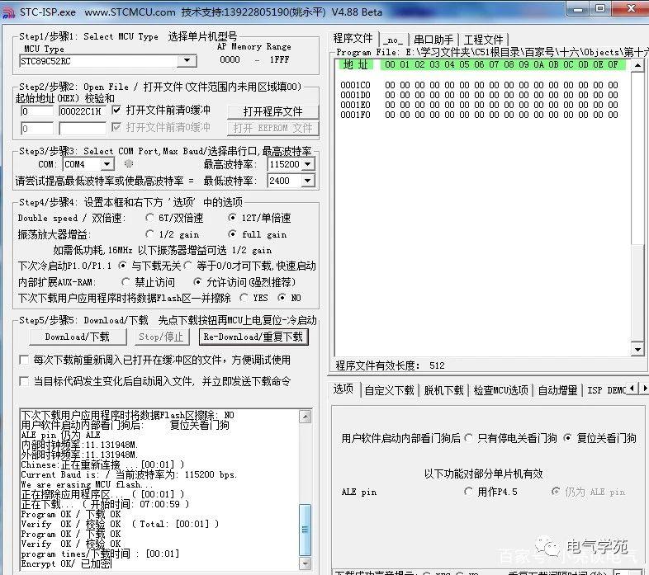Toggle the first 打开文件前清0缓冲 checkbox
The width and height of the screenshot is (649, 575).
116,110
